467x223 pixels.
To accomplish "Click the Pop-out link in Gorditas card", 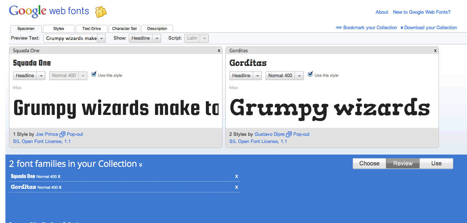I will tap(301, 134).
